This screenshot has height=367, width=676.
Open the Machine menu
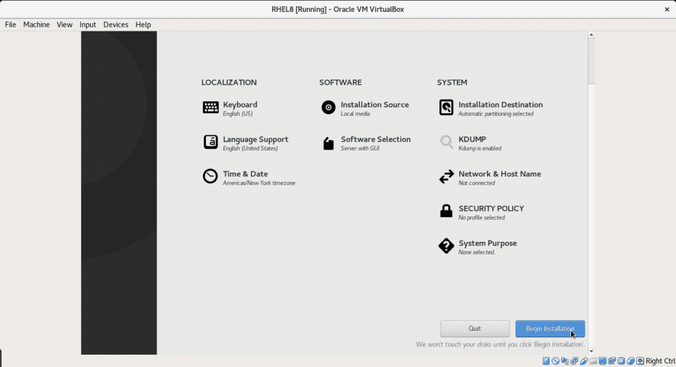coord(36,24)
